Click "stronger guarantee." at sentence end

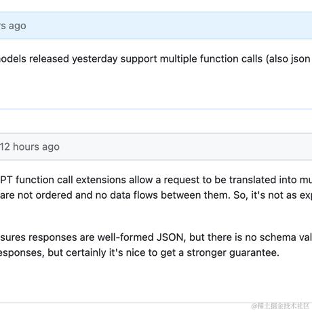pos(233,253)
